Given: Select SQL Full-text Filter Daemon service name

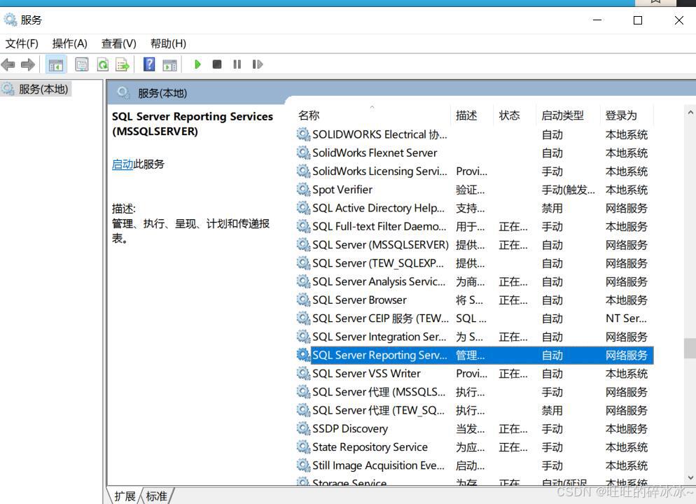Looking at the screenshot, I should 379,227.
